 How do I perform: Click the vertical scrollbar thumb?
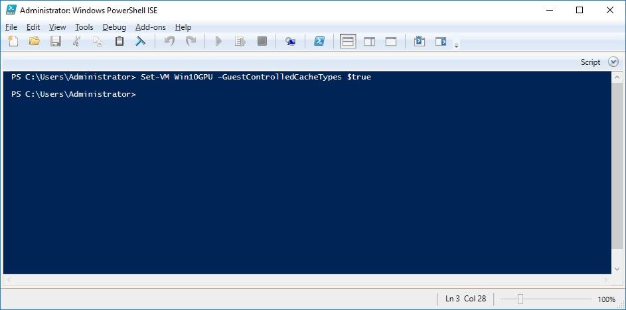[x=617, y=164]
